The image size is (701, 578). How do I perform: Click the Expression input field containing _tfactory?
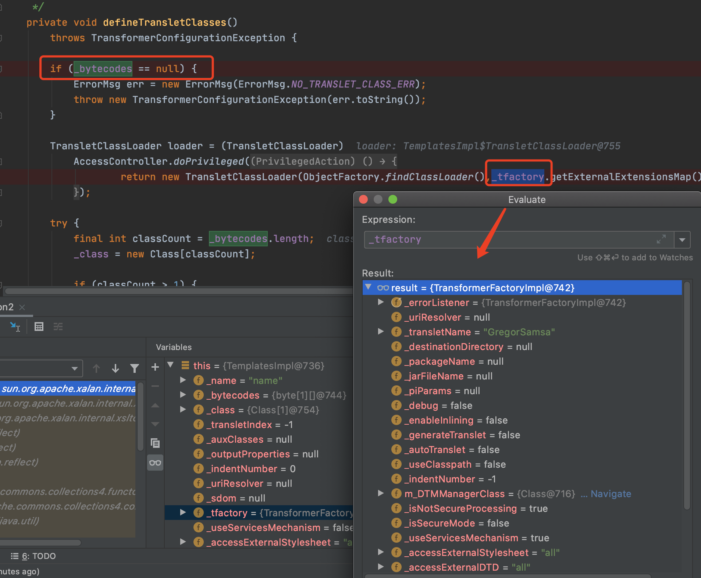click(508, 240)
